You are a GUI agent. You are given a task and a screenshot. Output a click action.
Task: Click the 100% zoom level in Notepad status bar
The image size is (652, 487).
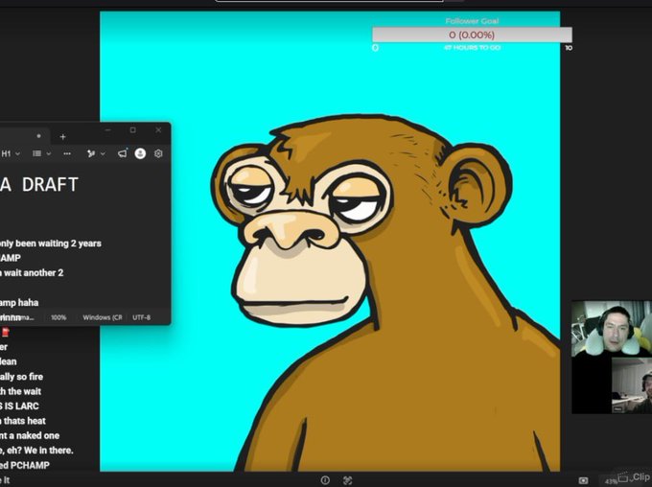pyautogui.click(x=58, y=317)
